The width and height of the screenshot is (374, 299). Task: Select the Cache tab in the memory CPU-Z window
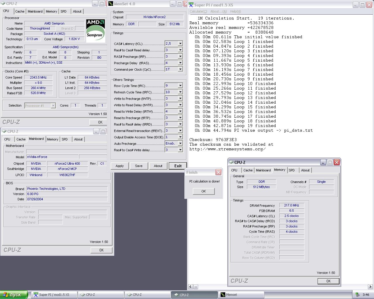coord(248,170)
